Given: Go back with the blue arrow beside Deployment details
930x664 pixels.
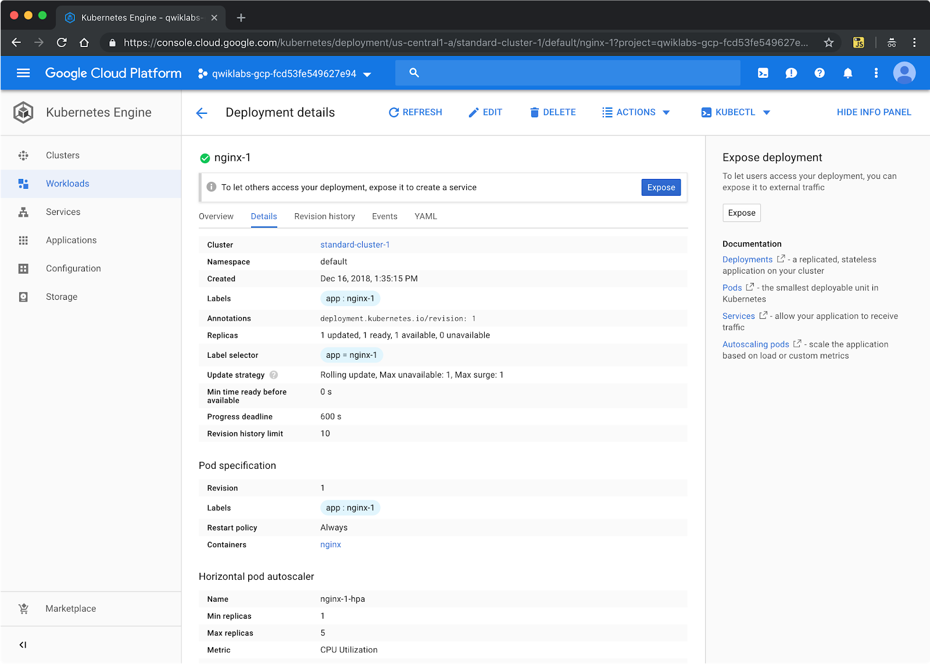Looking at the screenshot, I should [x=202, y=113].
